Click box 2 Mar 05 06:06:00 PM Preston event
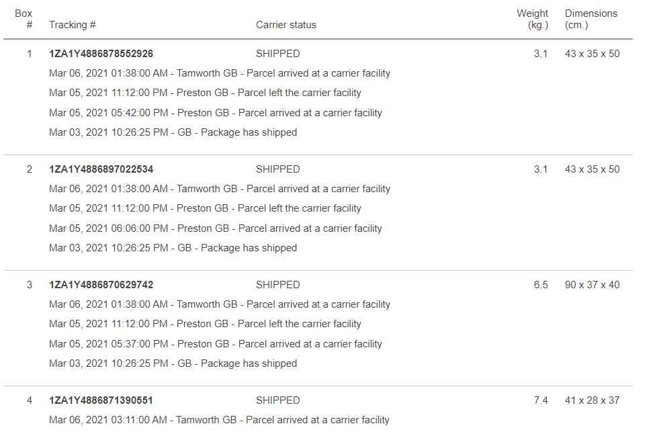 click(216, 228)
